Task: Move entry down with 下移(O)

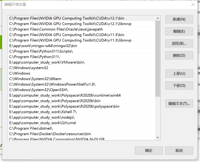Action: [x=179, y=86]
